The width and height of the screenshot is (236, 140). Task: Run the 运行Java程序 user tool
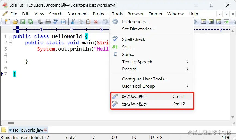152,104
